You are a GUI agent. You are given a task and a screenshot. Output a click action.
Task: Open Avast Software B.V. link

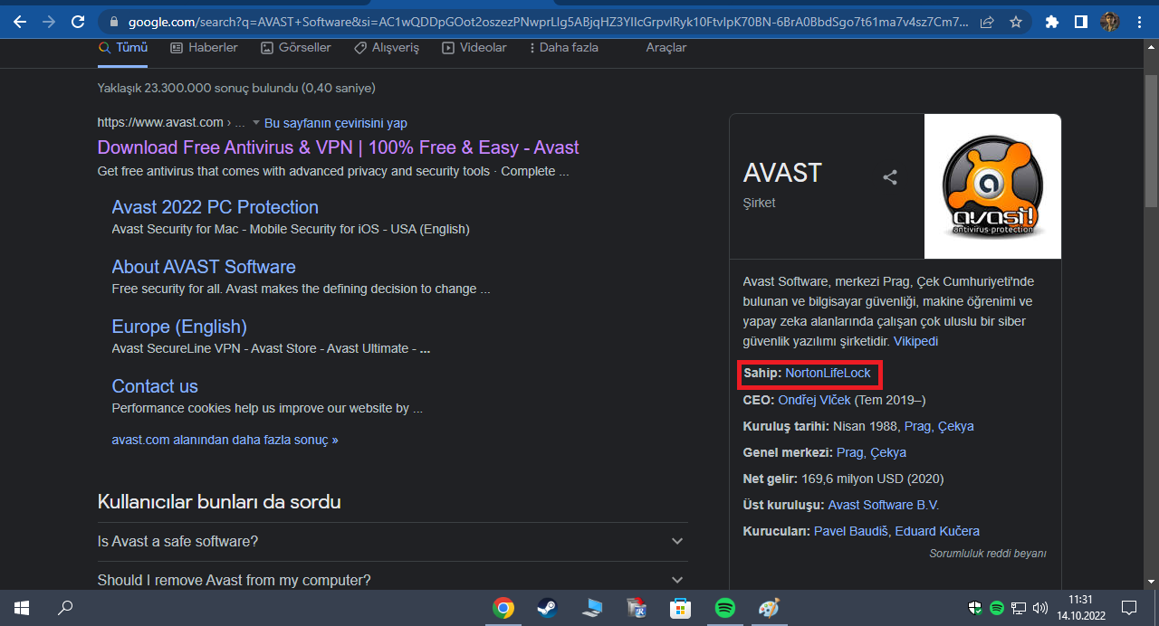coord(884,505)
